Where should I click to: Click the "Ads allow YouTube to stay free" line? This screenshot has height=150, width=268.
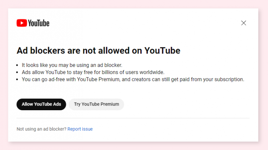point(93,72)
